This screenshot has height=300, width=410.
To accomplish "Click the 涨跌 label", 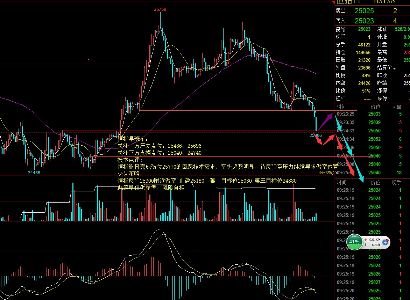I will pos(382,29).
